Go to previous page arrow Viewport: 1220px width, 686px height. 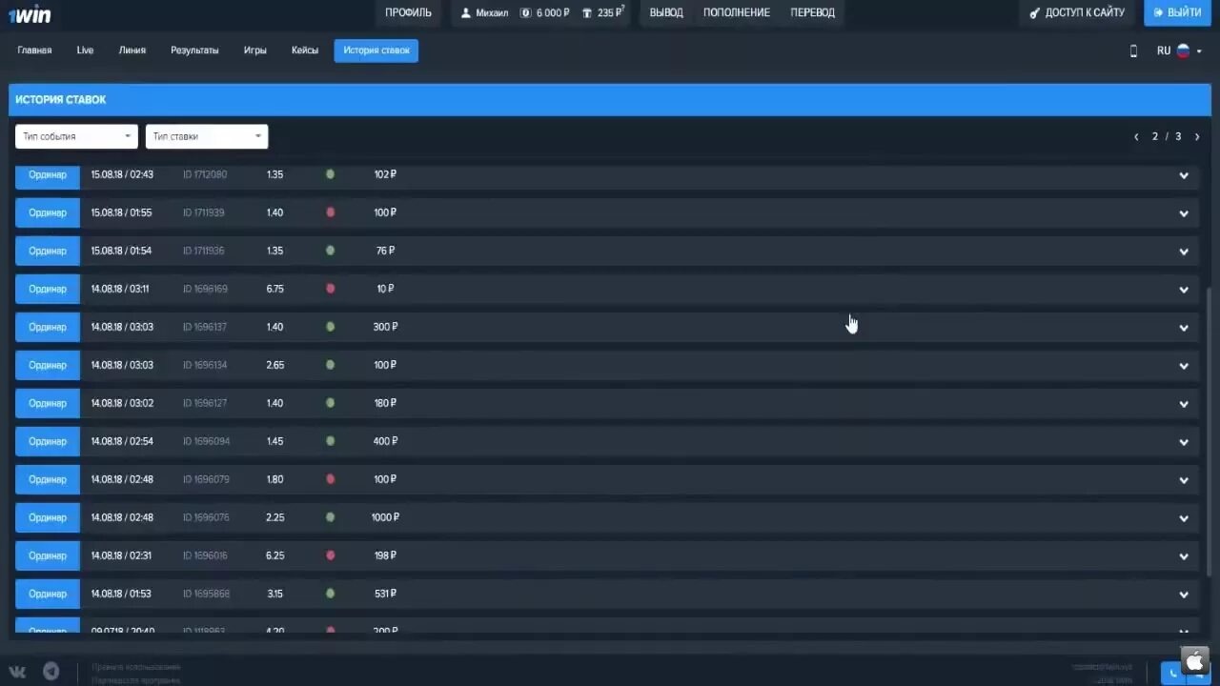[1136, 137]
